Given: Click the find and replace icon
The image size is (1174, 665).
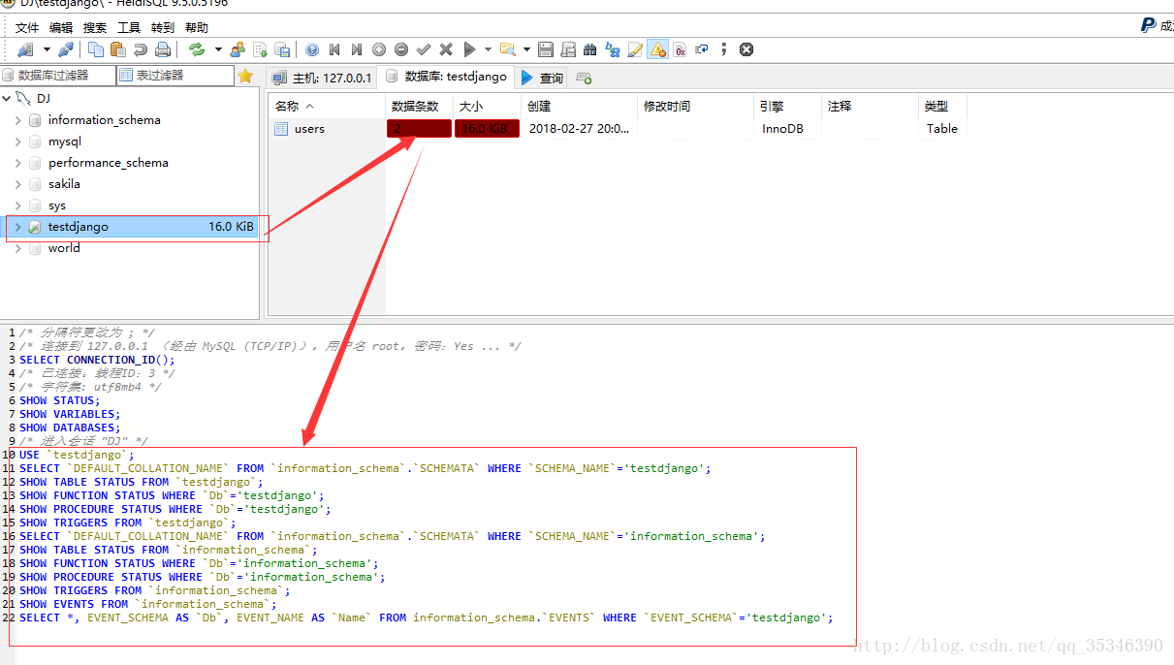Looking at the screenshot, I should pos(613,49).
